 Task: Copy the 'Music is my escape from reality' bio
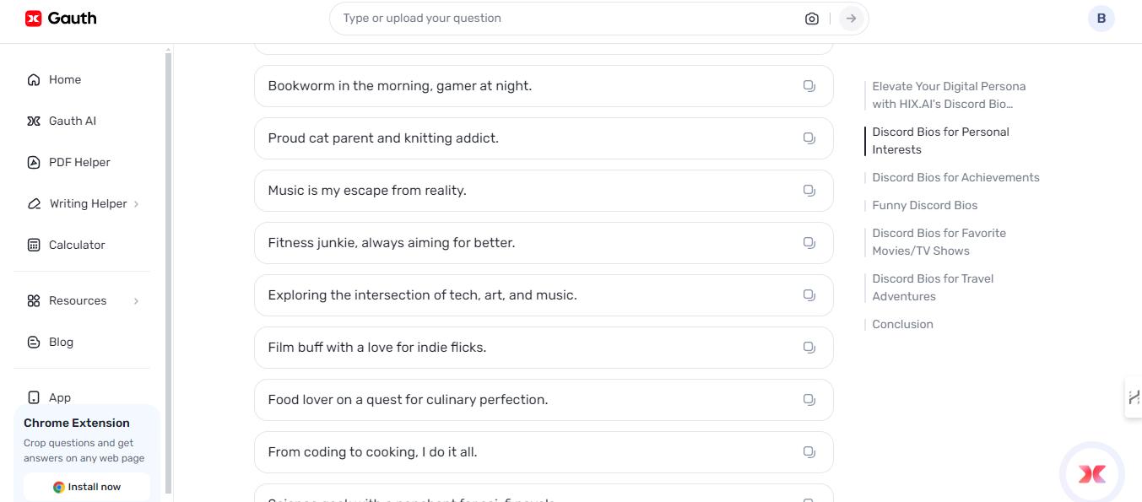(809, 190)
